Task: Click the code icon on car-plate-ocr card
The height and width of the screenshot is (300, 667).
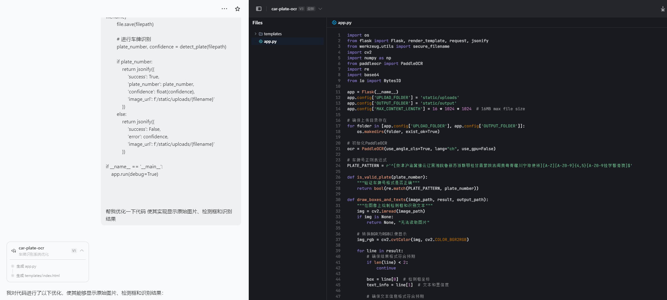Action: click(x=14, y=251)
